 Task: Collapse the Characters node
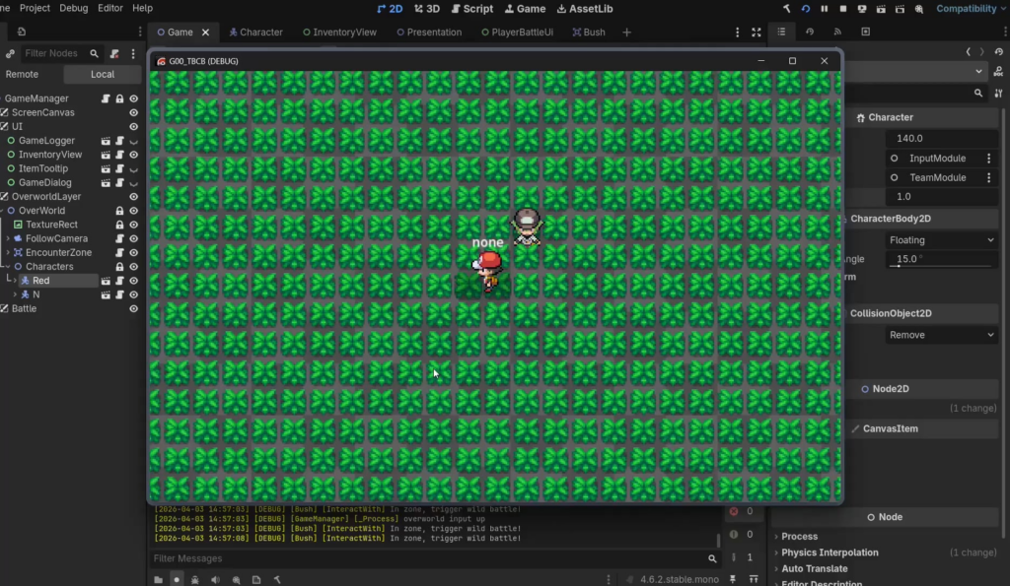[8, 266]
